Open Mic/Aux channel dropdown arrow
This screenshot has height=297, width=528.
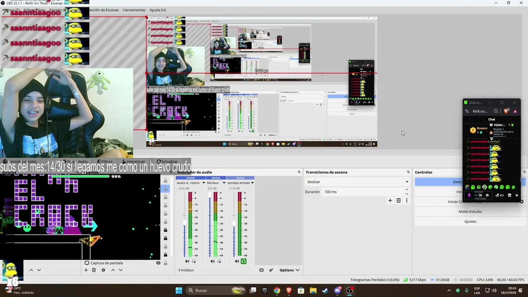click(224, 183)
